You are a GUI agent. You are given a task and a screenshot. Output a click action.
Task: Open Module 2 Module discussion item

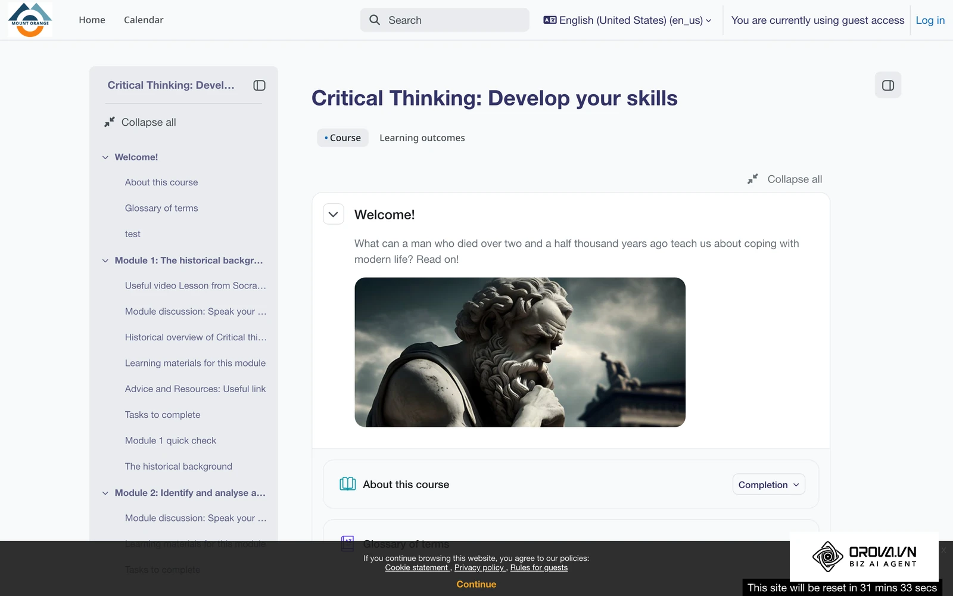coord(195,518)
